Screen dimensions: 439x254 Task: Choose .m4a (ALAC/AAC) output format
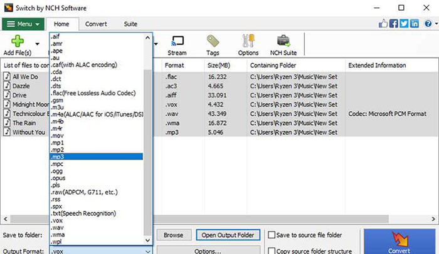(97, 114)
